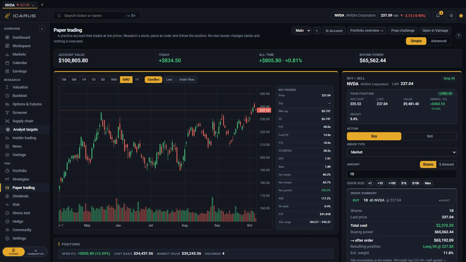Add a new account with plus button
Viewport: 466px width, 262px height.
click(x=317, y=31)
